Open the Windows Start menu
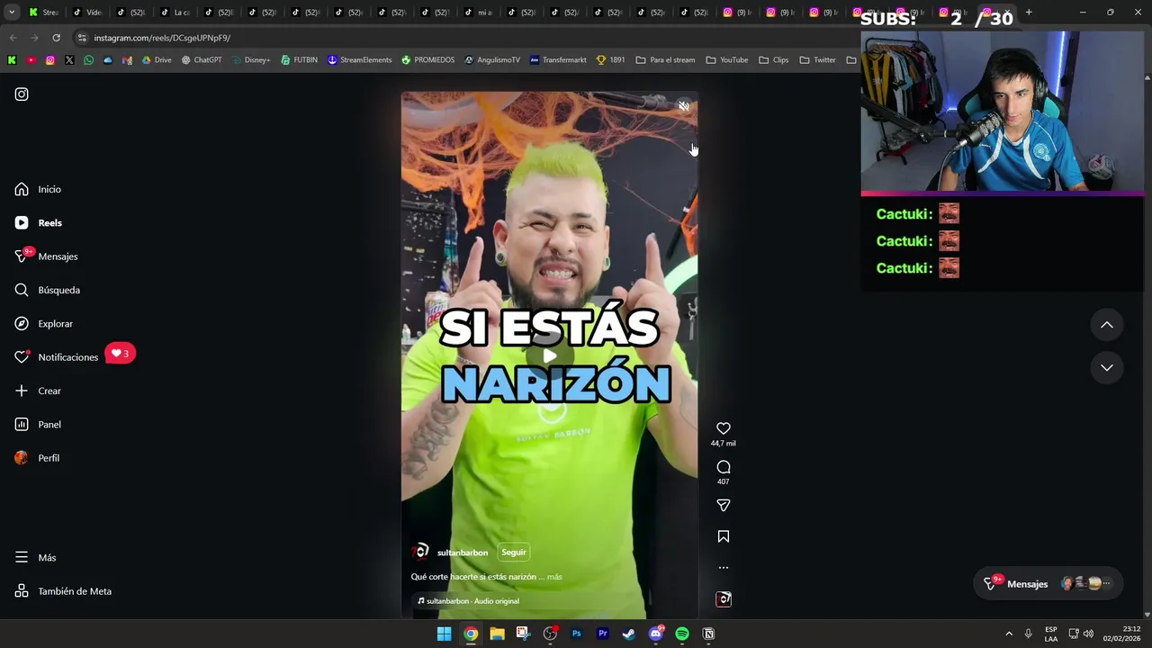 [444, 634]
